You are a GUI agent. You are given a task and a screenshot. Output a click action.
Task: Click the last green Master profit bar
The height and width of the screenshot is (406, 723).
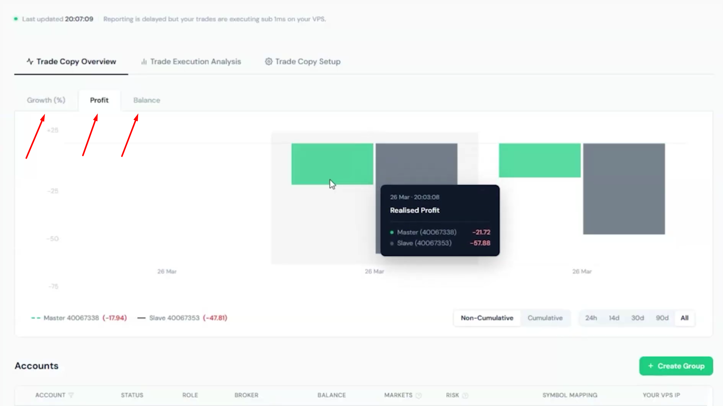point(540,160)
